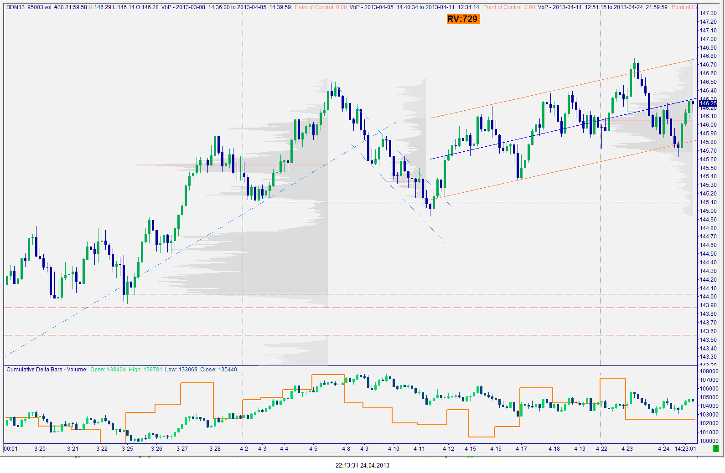725x473 pixels.
Task: Click the 00:01 time label
Action: pyautogui.click(x=11, y=449)
